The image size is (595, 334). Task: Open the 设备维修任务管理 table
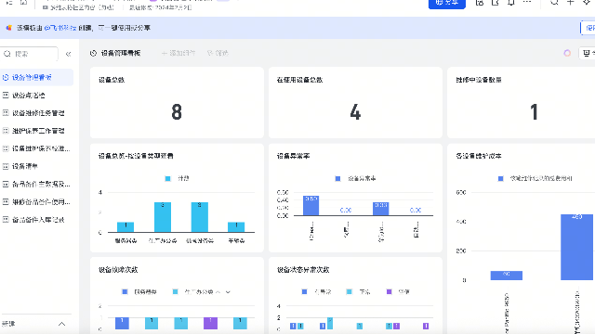(36, 113)
